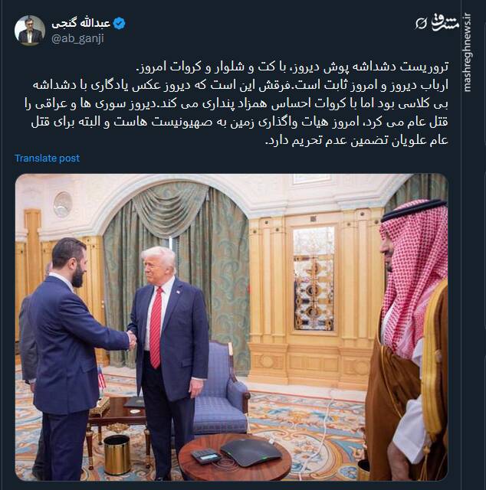Open the @ab_ganji handle link
Viewport: 486px width, 490px height.
coord(77,39)
